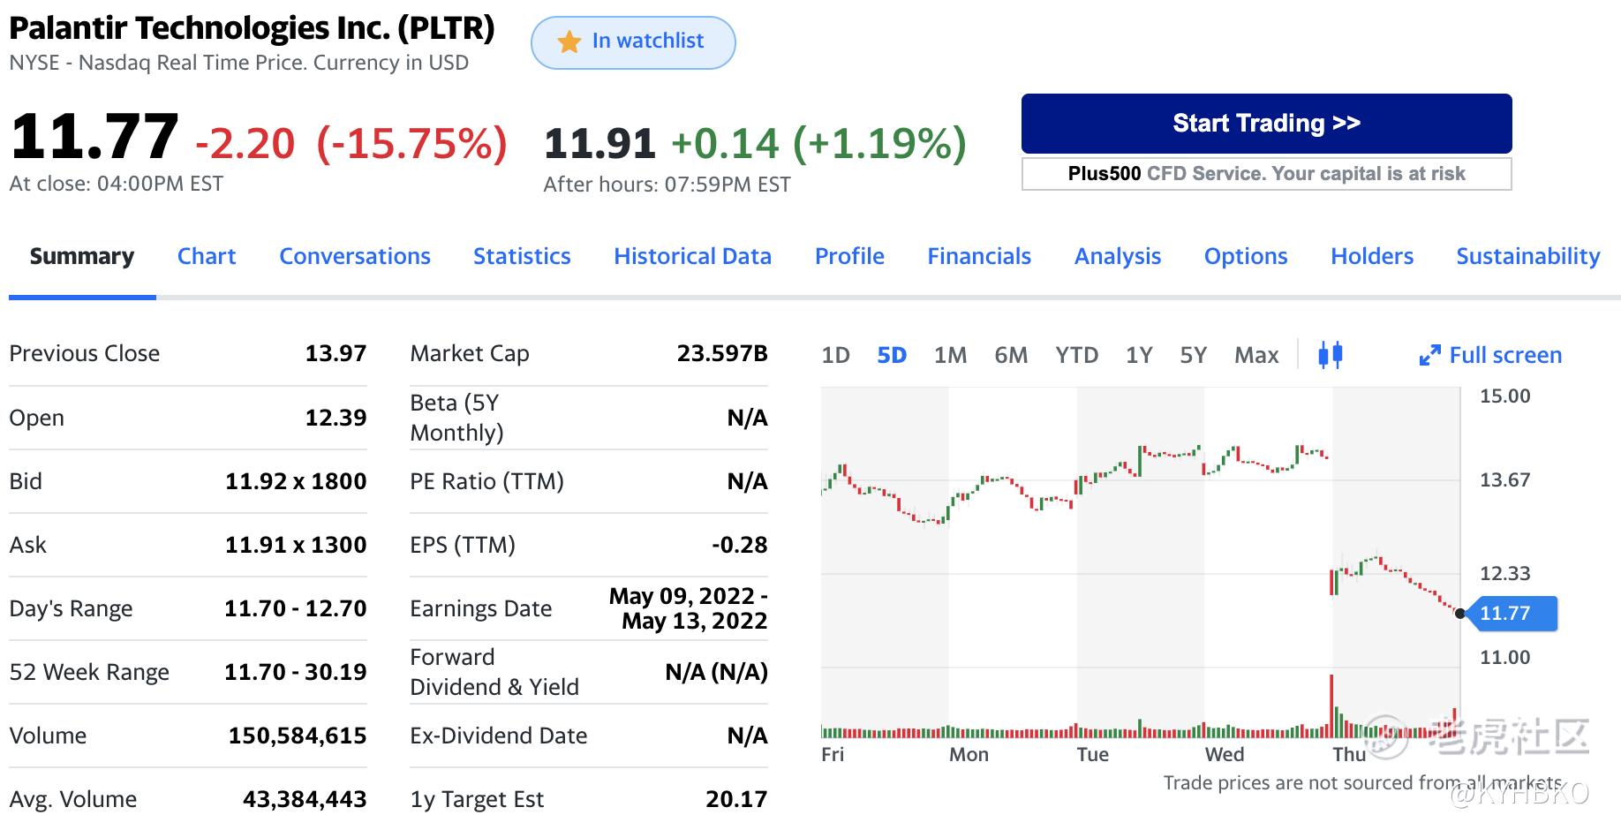
Task: Choose the 5Y chart range
Action: coord(1193,355)
